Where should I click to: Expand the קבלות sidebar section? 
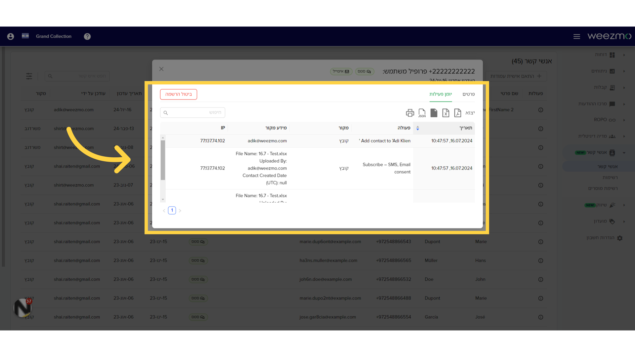coord(624,88)
